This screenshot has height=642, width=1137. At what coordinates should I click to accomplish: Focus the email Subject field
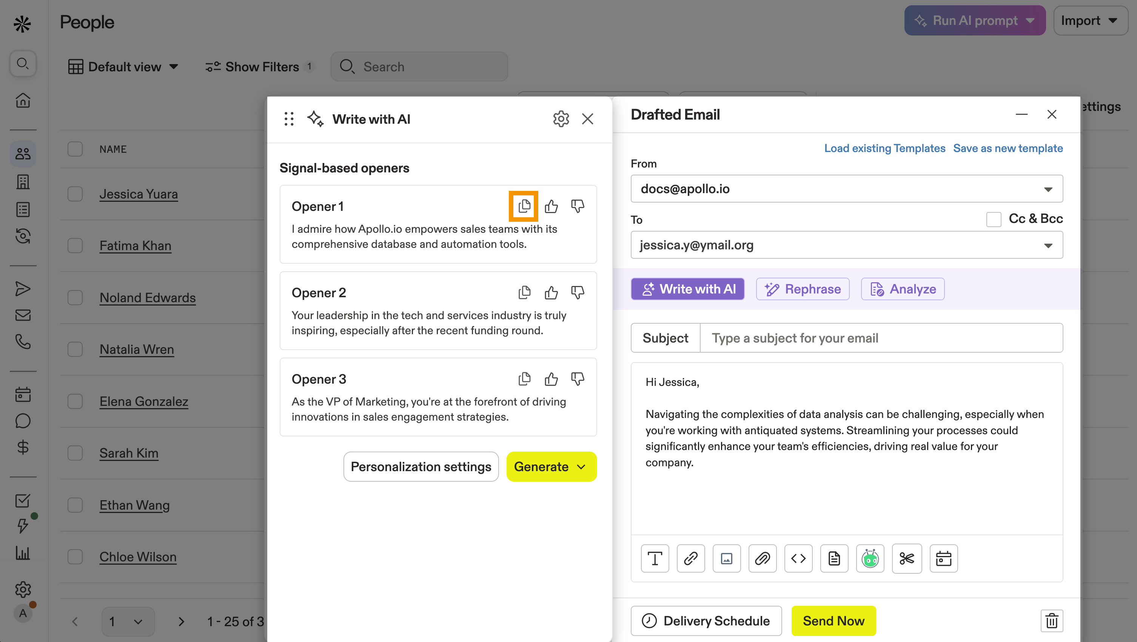coord(881,338)
